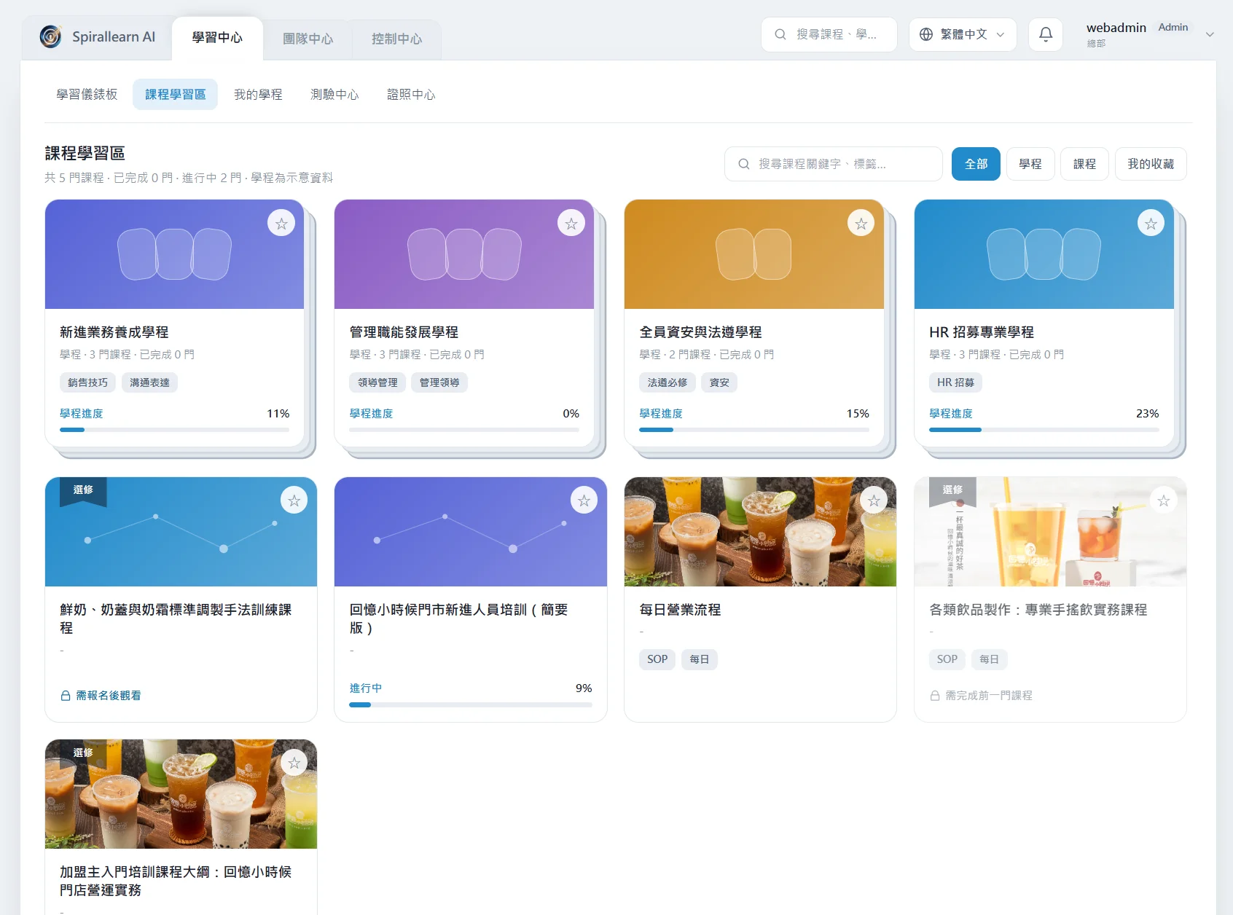Switch to the 控制中心 top tab
Viewport: 1233px width, 915px height.
click(396, 39)
